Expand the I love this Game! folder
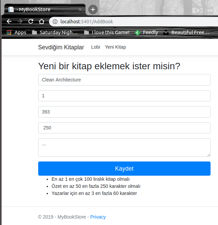 point(107,33)
